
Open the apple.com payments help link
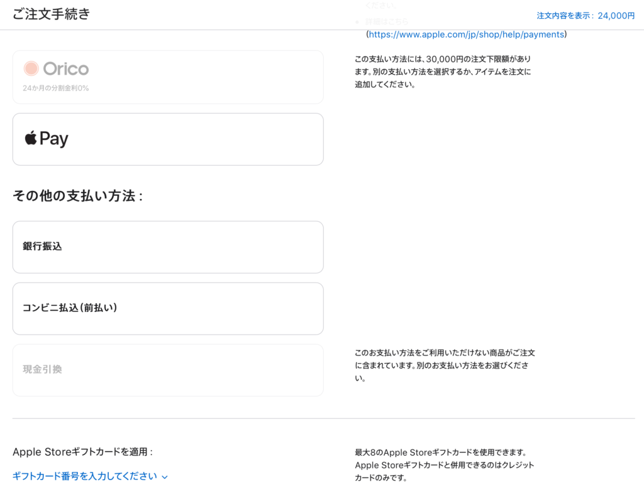pos(466,35)
